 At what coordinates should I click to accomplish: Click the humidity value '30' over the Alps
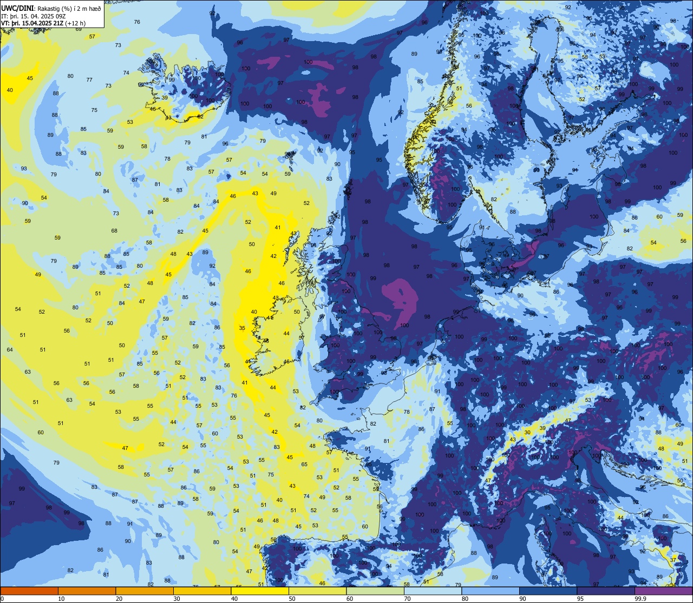(527, 433)
